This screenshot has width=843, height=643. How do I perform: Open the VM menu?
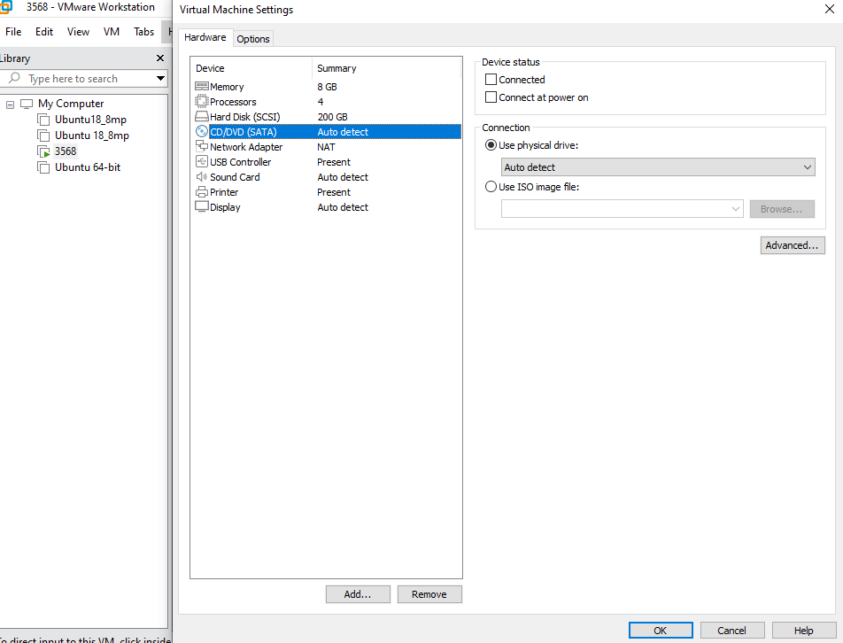(x=112, y=32)
